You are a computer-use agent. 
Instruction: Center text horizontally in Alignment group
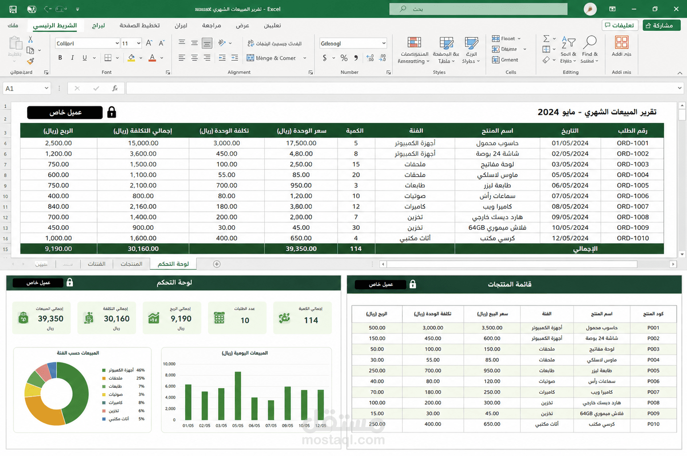[194, 58]
